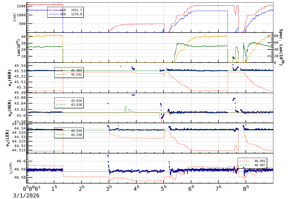
Task: Click the 1500 tick on current axis
Action: click(20, 6)
